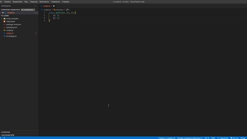Click ESLint status item
This screenshot has height=139, width=247.
pos(243,138)
